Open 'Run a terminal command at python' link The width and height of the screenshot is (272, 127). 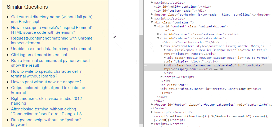(x=51, y=63)
